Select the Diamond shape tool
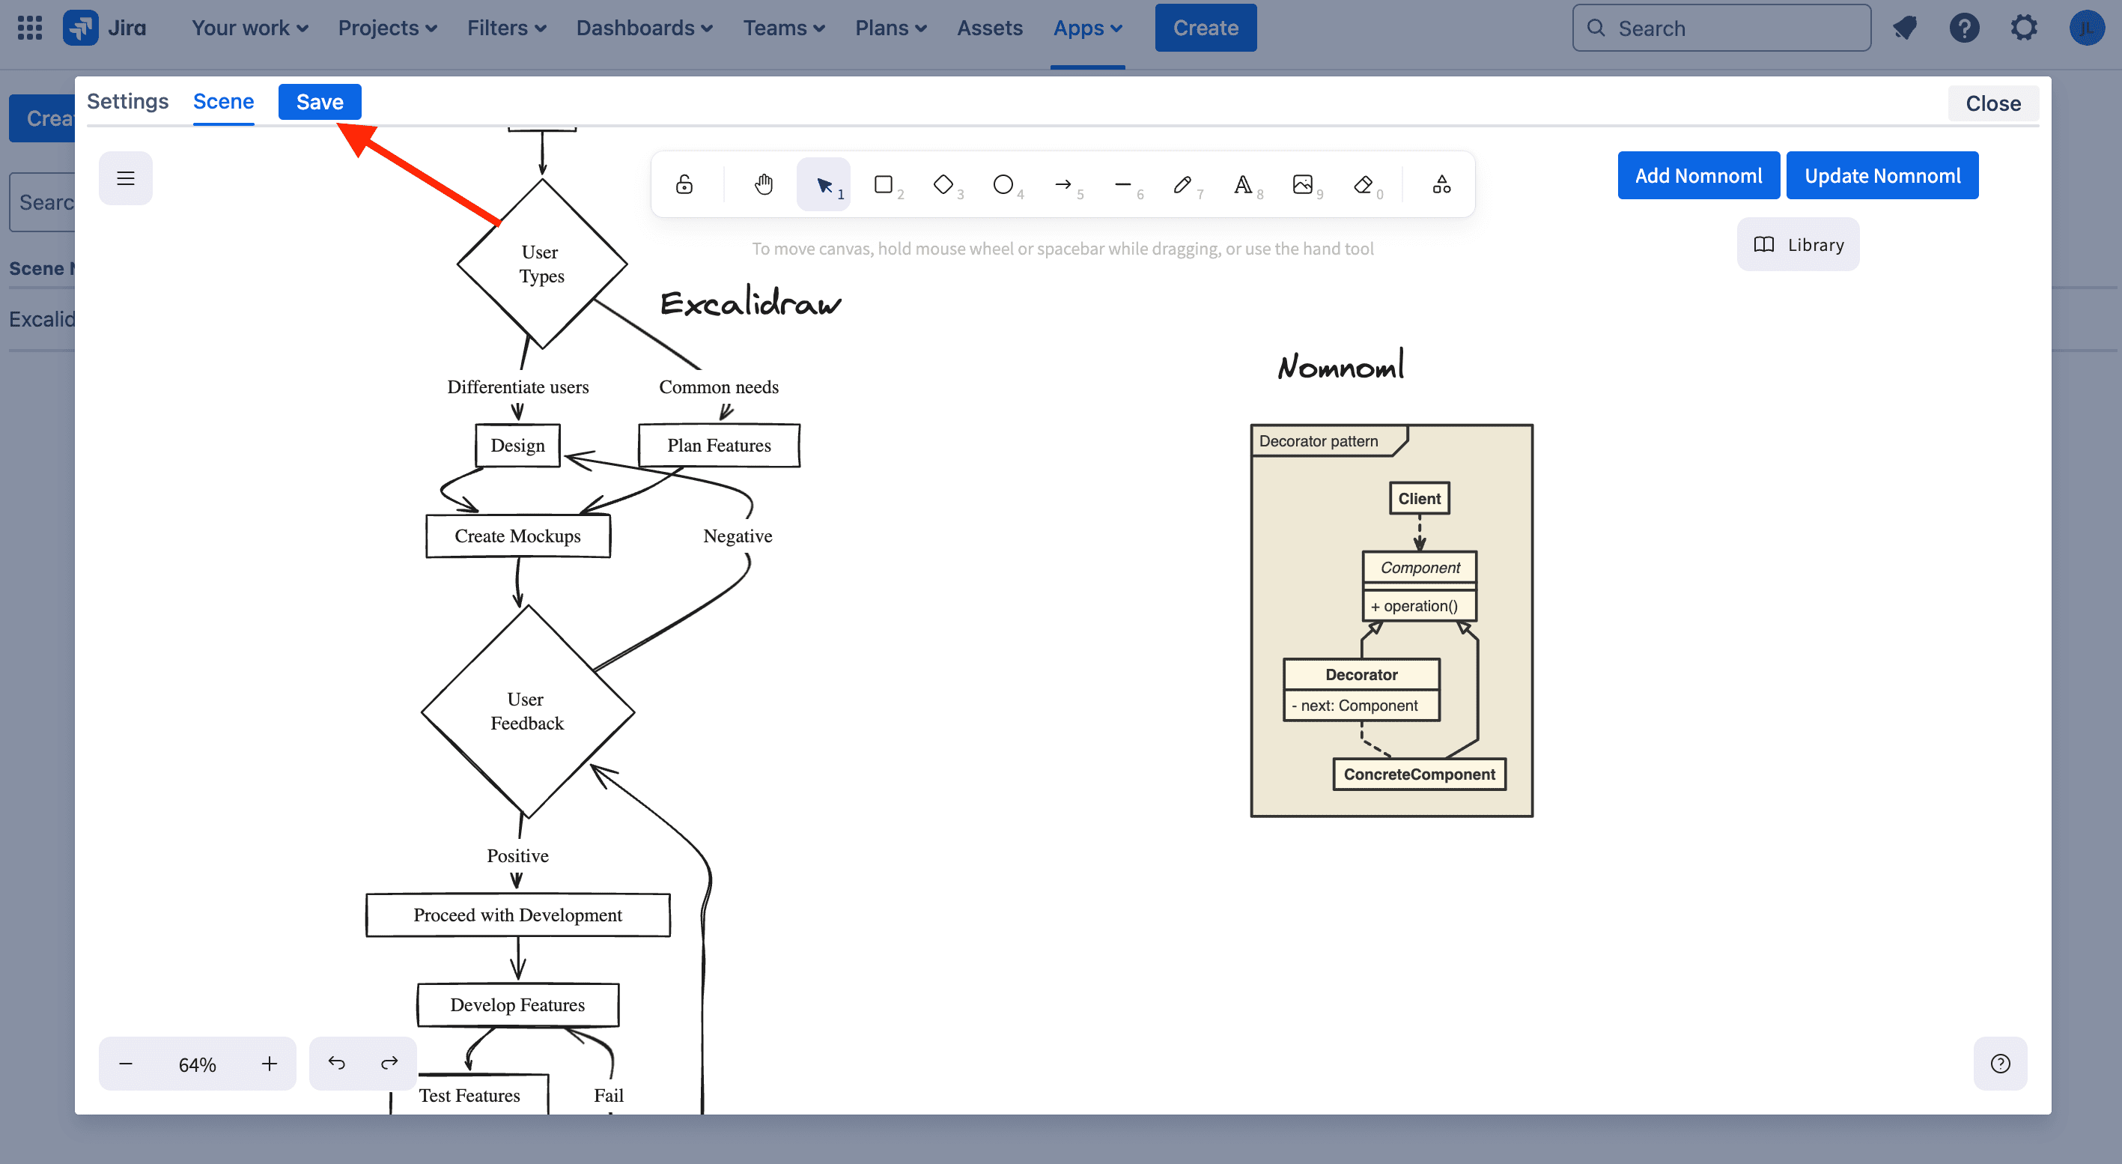 944,184
